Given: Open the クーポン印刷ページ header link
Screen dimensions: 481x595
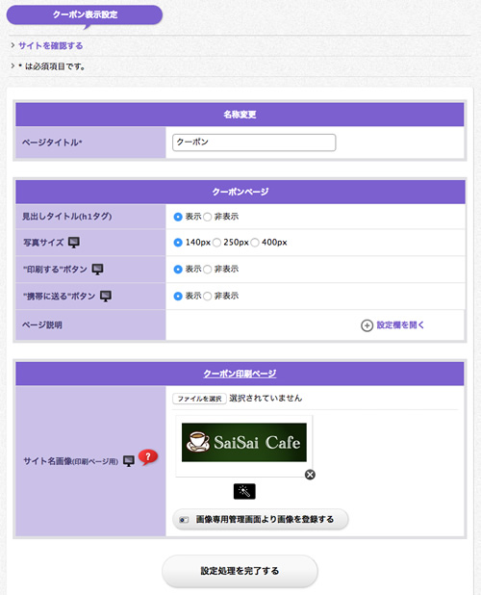Looking at the screenshot, I should click(240, 374).
